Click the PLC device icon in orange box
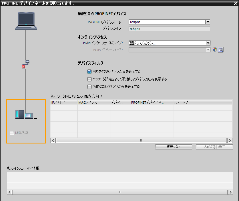Screen dimensions: 239x201 (26, 115)
